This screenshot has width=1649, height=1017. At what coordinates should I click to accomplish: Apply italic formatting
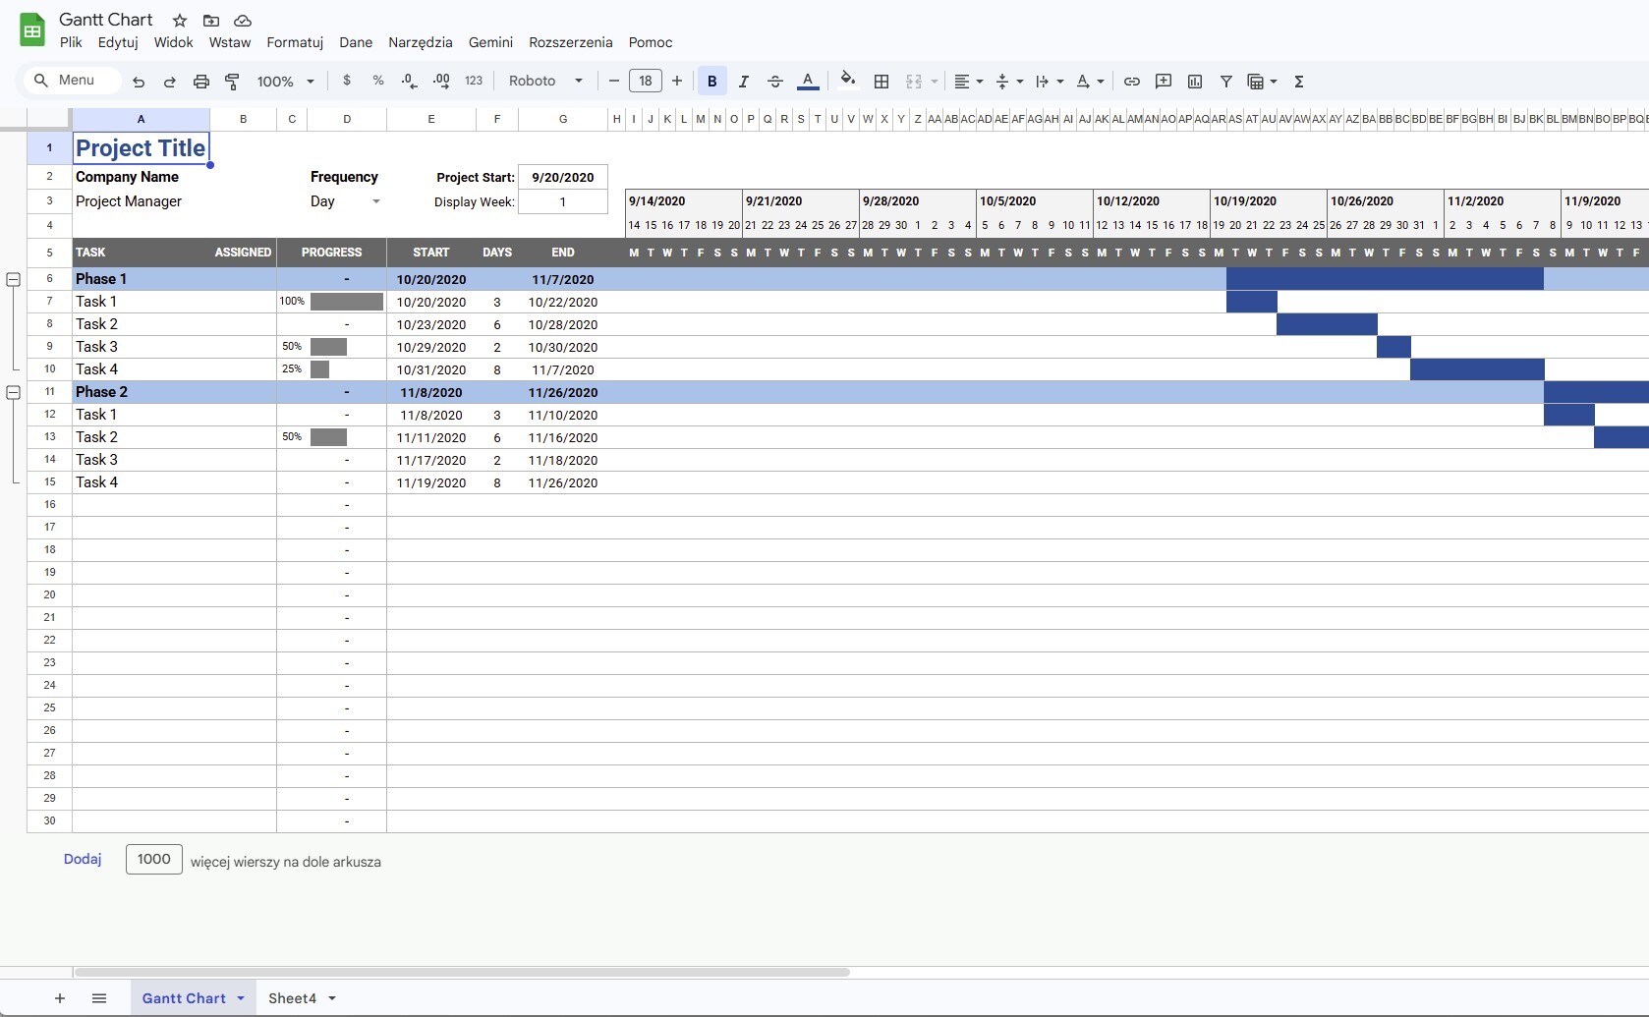point(744,82)
